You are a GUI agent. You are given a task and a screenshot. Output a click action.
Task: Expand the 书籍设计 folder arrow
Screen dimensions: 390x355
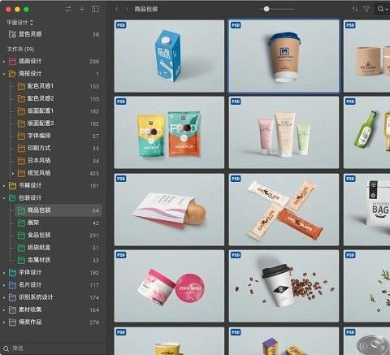4,186
